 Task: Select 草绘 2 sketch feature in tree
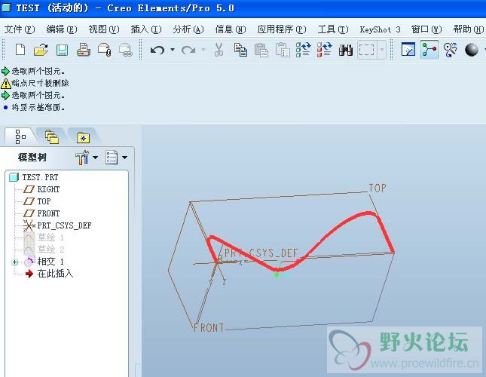point(44,250)
